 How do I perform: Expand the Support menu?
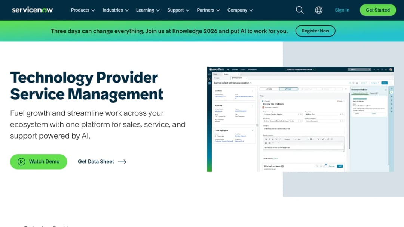click(178, 10)
